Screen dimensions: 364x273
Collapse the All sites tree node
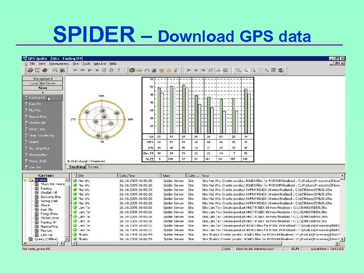(x=25, y=180)
